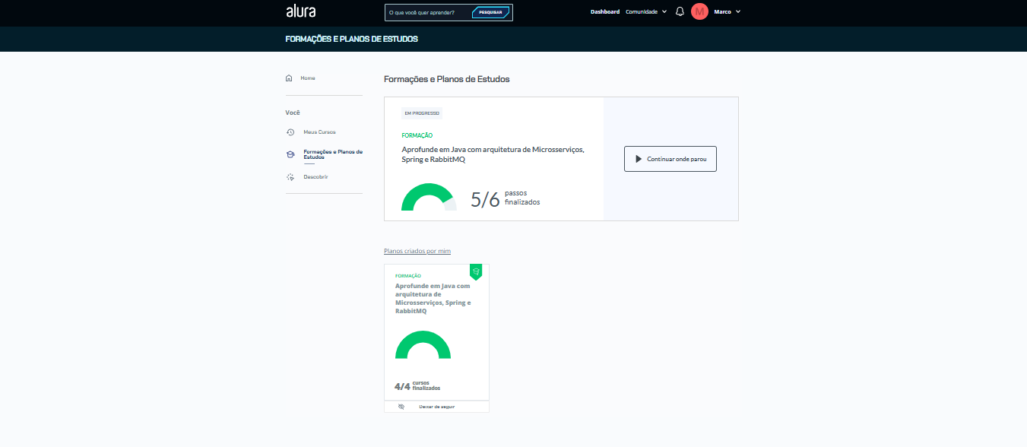Viewport: 1027px width, 447px height.
Task: Select Formações e Planos de Estudos sidebar item
Action: (x=333, y=154)
